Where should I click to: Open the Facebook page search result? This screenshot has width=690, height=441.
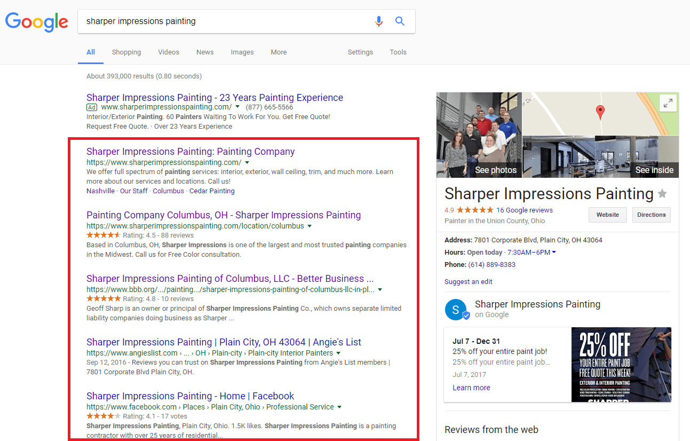(190, 396)
